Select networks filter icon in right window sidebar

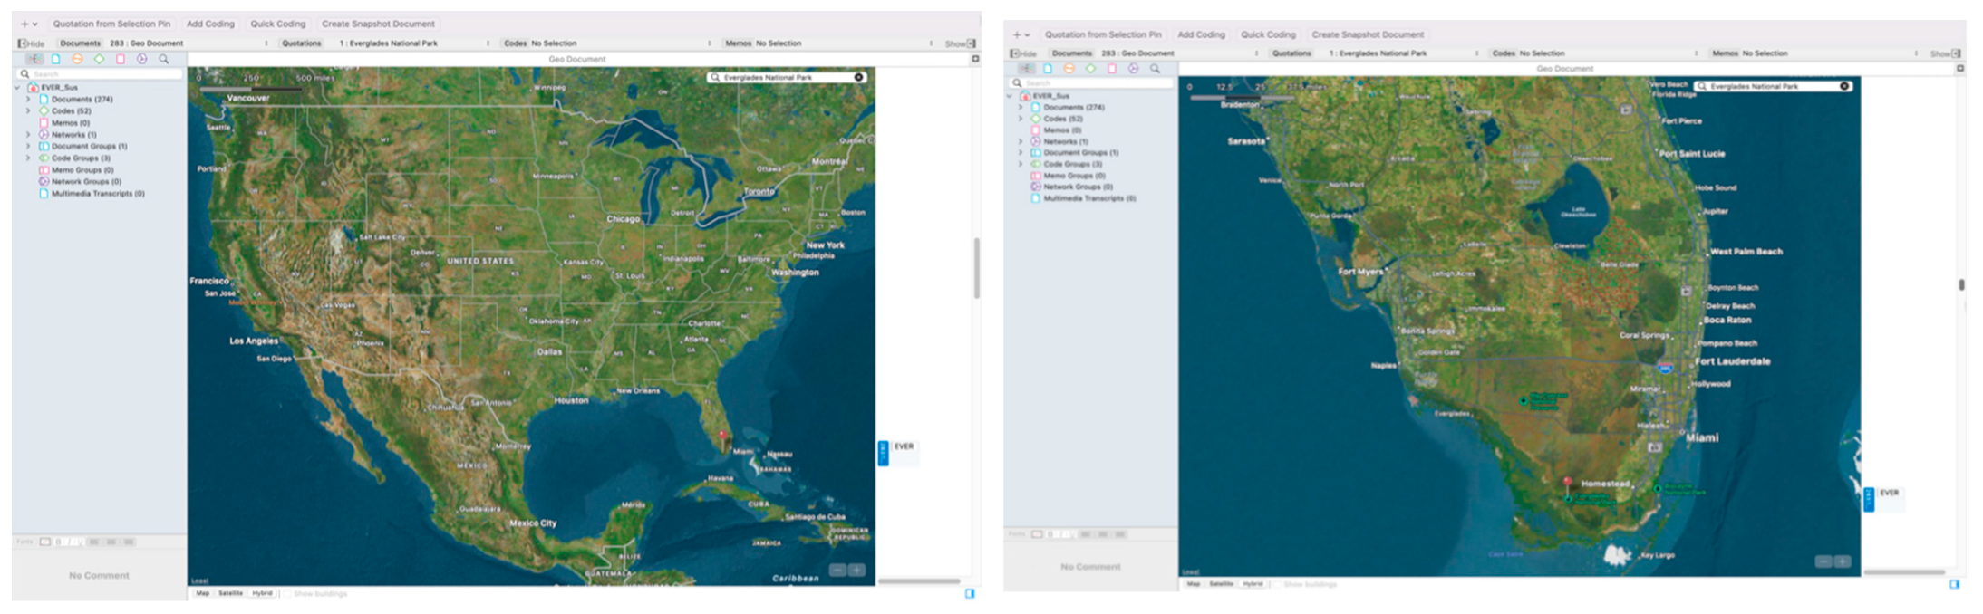click(x=1133, y=69)
